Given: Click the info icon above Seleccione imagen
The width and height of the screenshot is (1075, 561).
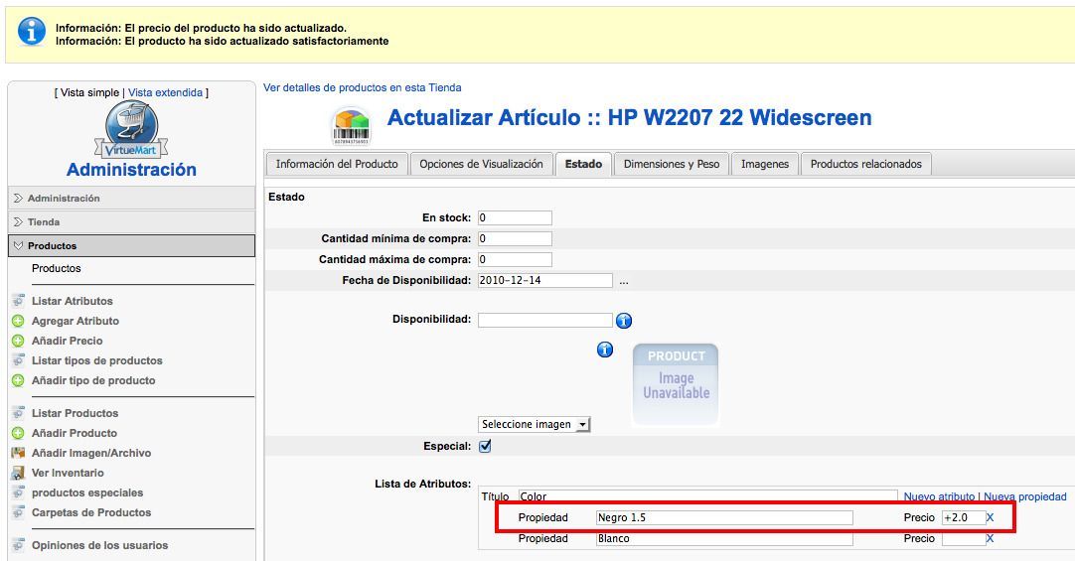Looking at the screenshot, I should (x=605, y=350).
